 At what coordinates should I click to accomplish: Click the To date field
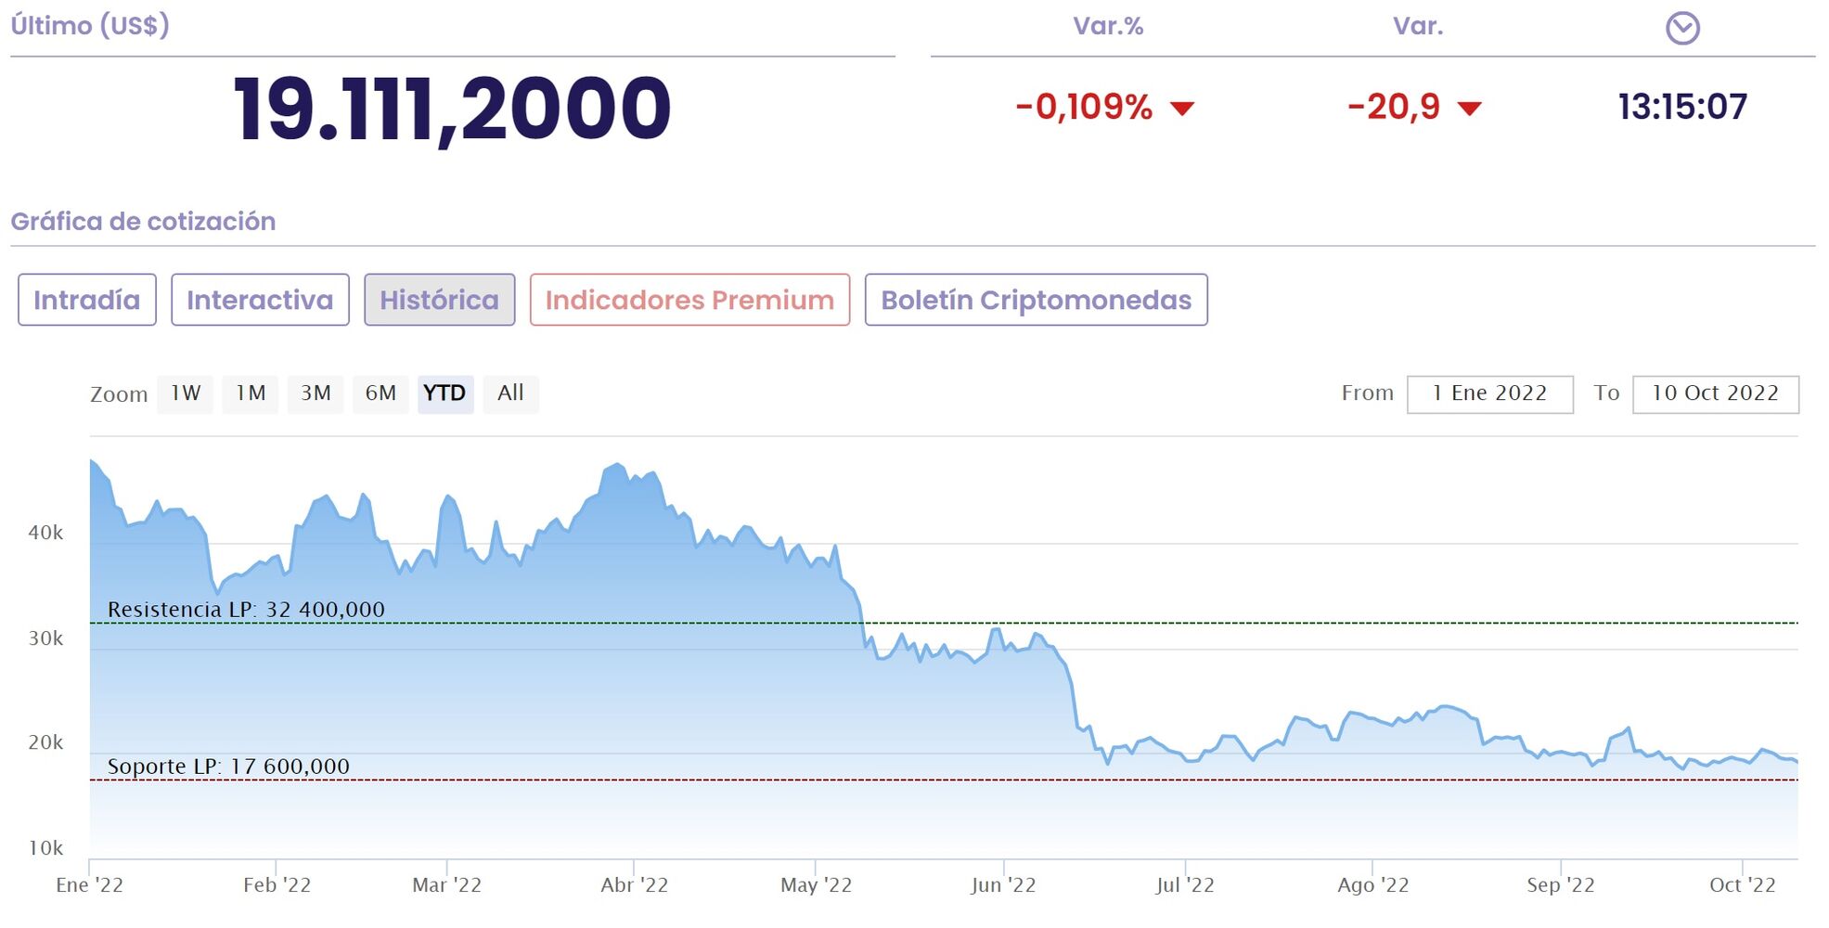(1715, 393)
